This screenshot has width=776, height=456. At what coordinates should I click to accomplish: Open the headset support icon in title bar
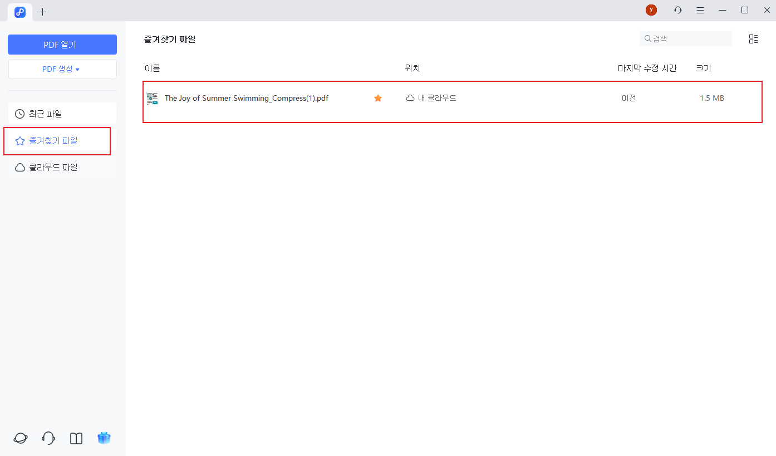coord(677,9)
